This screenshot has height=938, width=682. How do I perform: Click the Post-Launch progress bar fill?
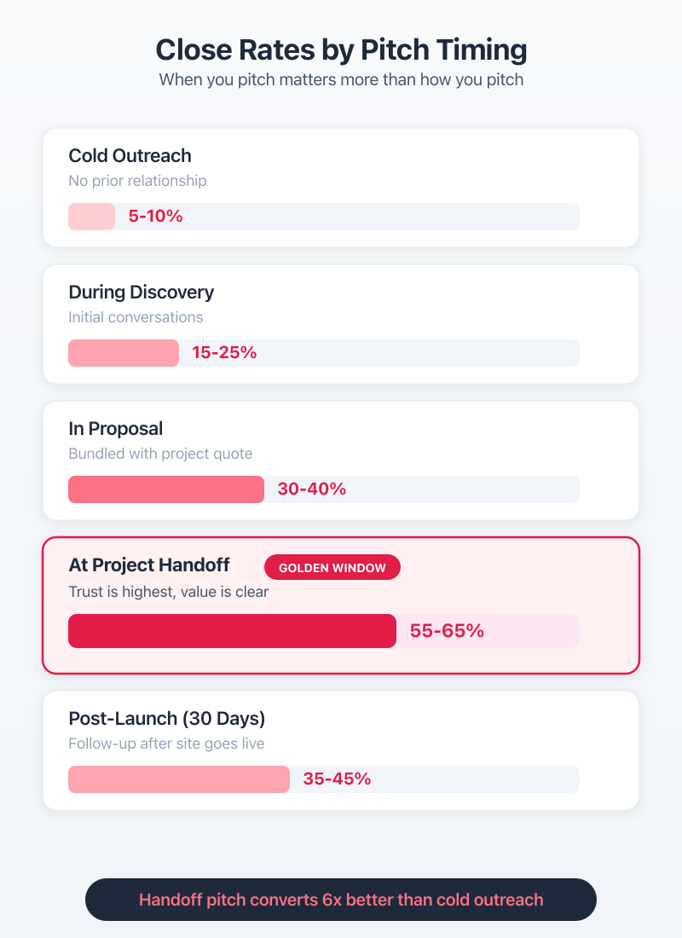coord(179,779)
